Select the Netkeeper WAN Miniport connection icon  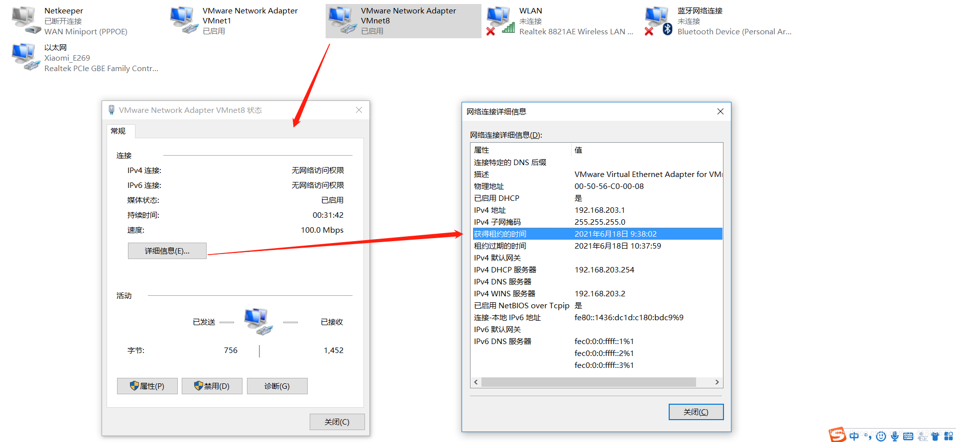[x=26, y=20]
